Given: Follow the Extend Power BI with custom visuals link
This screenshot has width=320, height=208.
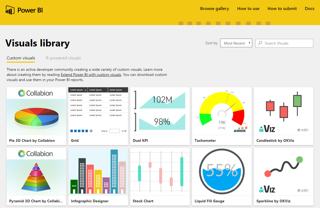Looking at the screenshot, I should [x=91, y=75].
